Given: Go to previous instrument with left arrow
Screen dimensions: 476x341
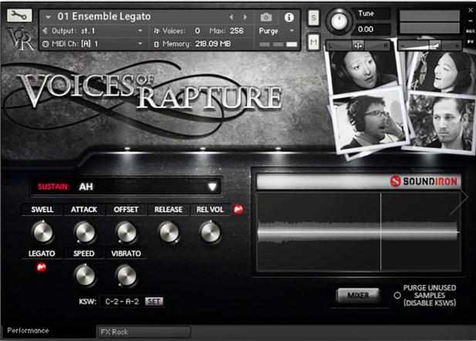Looking at the screenshot, I should [x=231, y=17].
